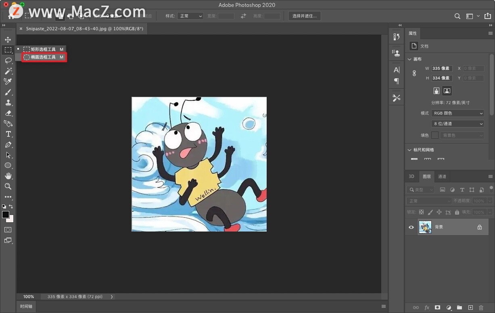The width and height of the screenshot is (495, 313).
Task: Switch to the 属性 panel tab
Action: point(413,33)
